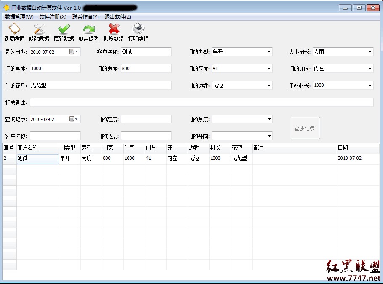The image size is (383, 284).
Task: Click the 800 cell in the record row
Action: [113, 159]
